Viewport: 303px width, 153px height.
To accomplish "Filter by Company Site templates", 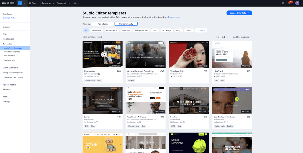I will pos(141,30).
